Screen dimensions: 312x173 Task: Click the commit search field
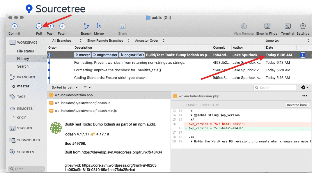point(275,88)
